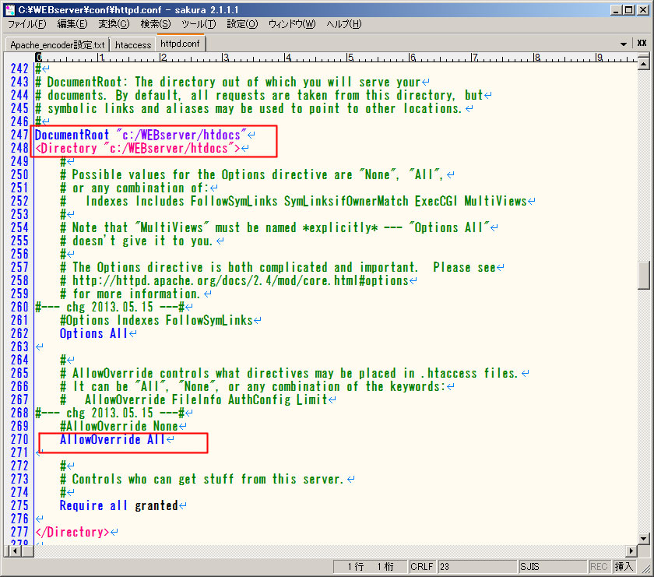Viewport: 654px width, 577px height.
Task: Click '#--- chg 2013.05.15 ---#' on line 260
Action: tap(110, 307)
